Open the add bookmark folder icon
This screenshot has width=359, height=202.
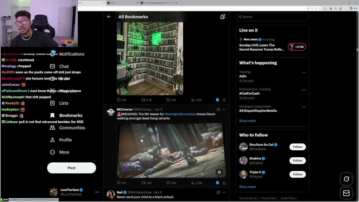point(222,17)
